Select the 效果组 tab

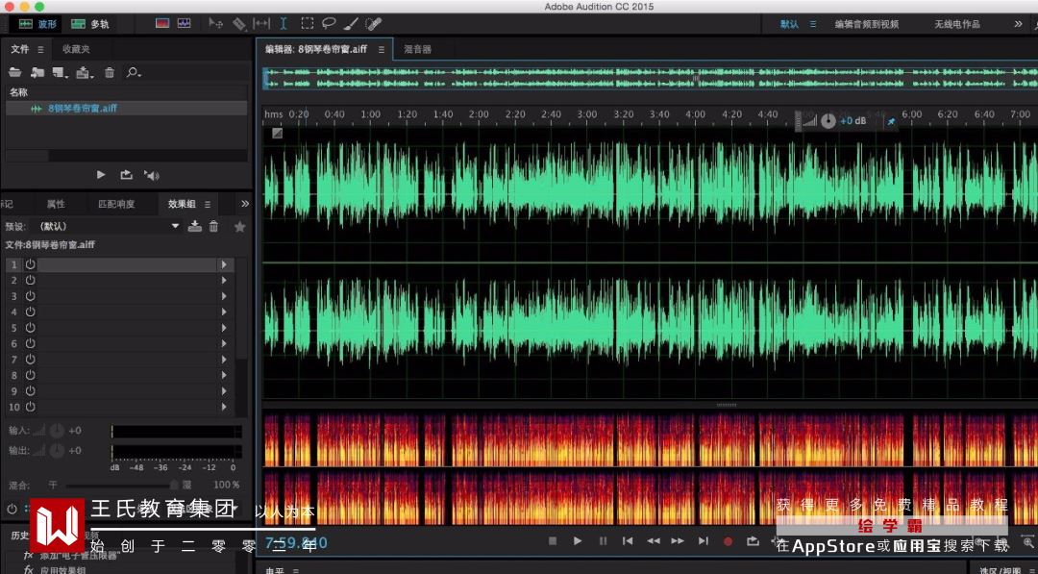(182, 204)
